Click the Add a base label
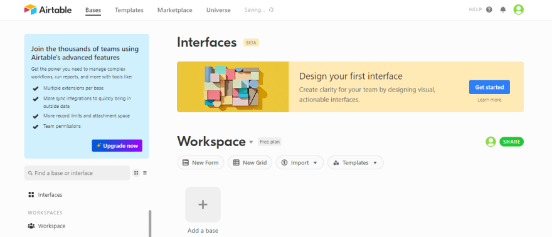This screenshot has height=237, width=552. (x=203, y=231)
